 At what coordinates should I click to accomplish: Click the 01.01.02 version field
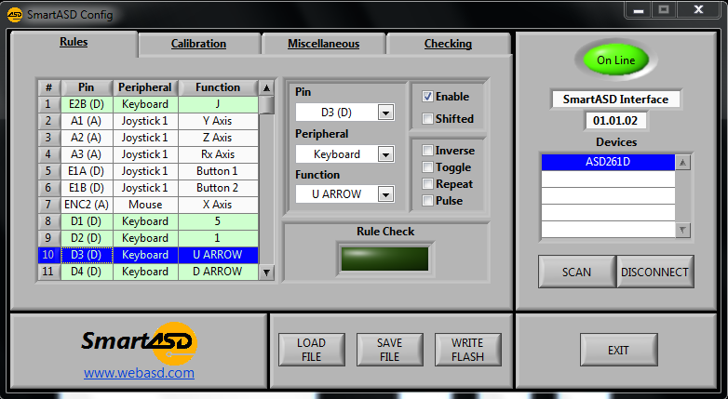coord(615,121)
